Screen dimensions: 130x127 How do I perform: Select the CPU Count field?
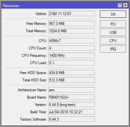pos(72,48)
